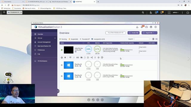Open MikroTik VM console icon in toolbar
The height and width of the screenshot is (107, 191).
(70, 57)
